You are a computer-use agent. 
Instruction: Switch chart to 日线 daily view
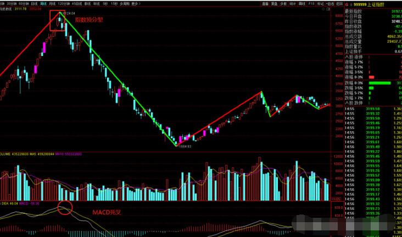coord(33,3)
